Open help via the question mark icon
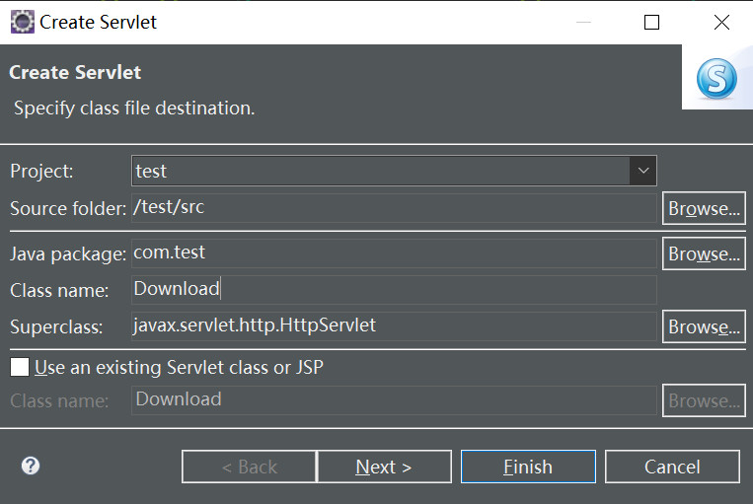Image resolution: width=753 pixels, height=504 pixels. tap(31, 466)
